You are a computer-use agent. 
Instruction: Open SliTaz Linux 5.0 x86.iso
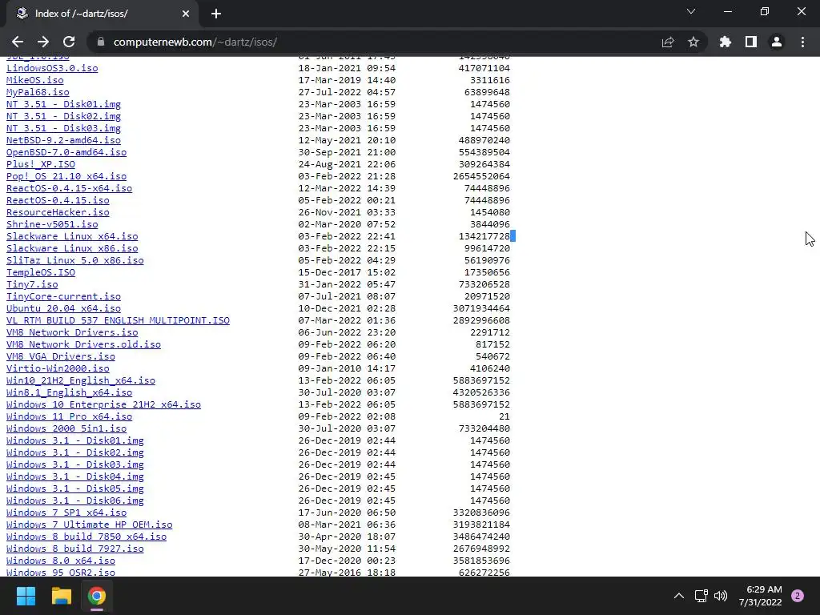pos(74,260)
